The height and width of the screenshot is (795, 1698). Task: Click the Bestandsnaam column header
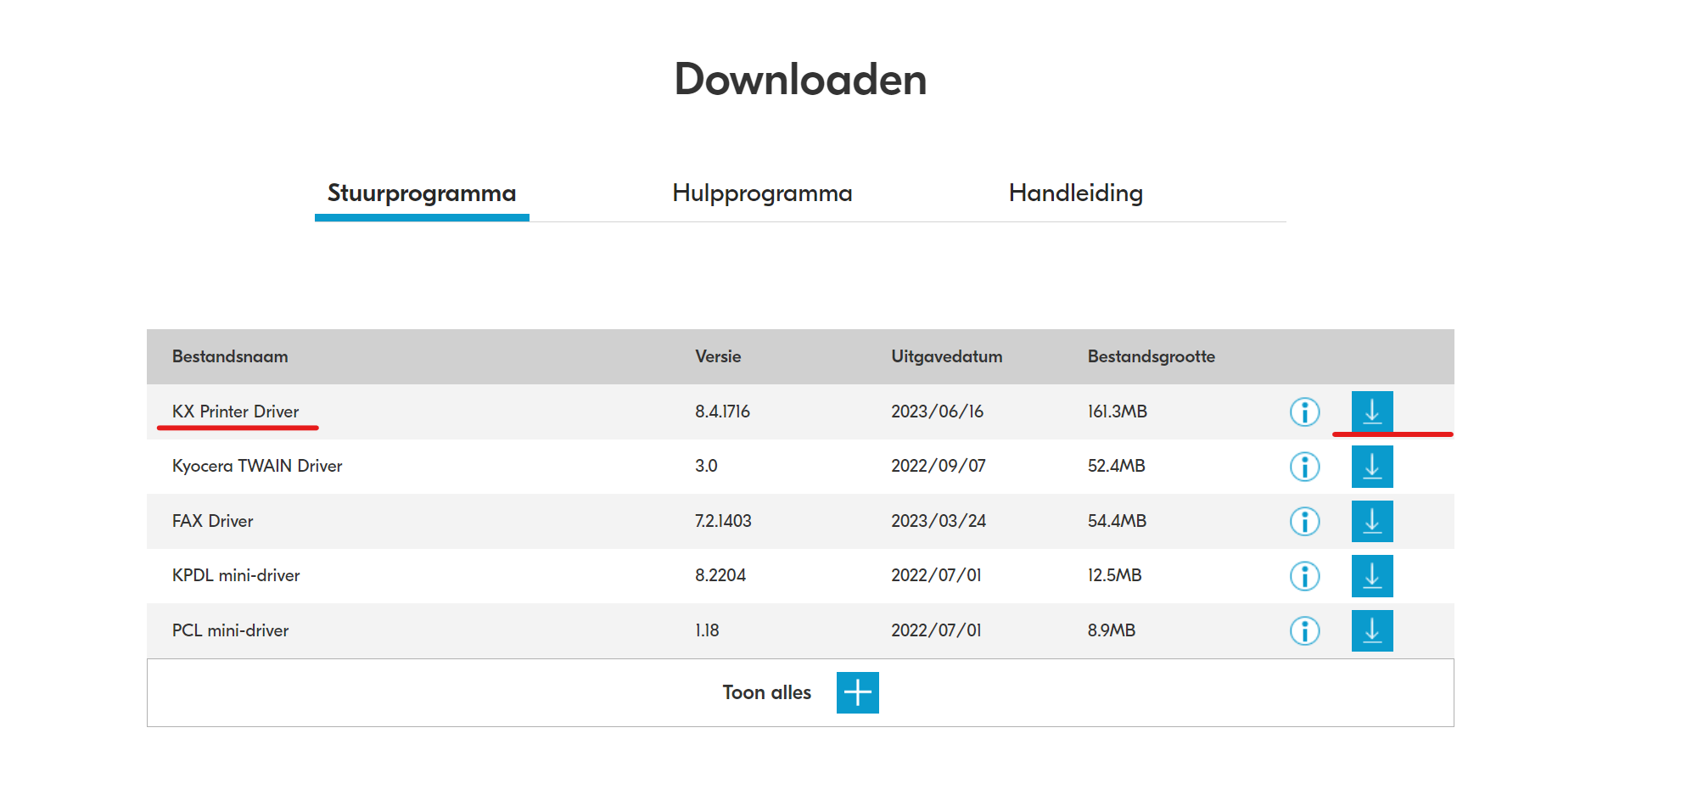point(230,356)
